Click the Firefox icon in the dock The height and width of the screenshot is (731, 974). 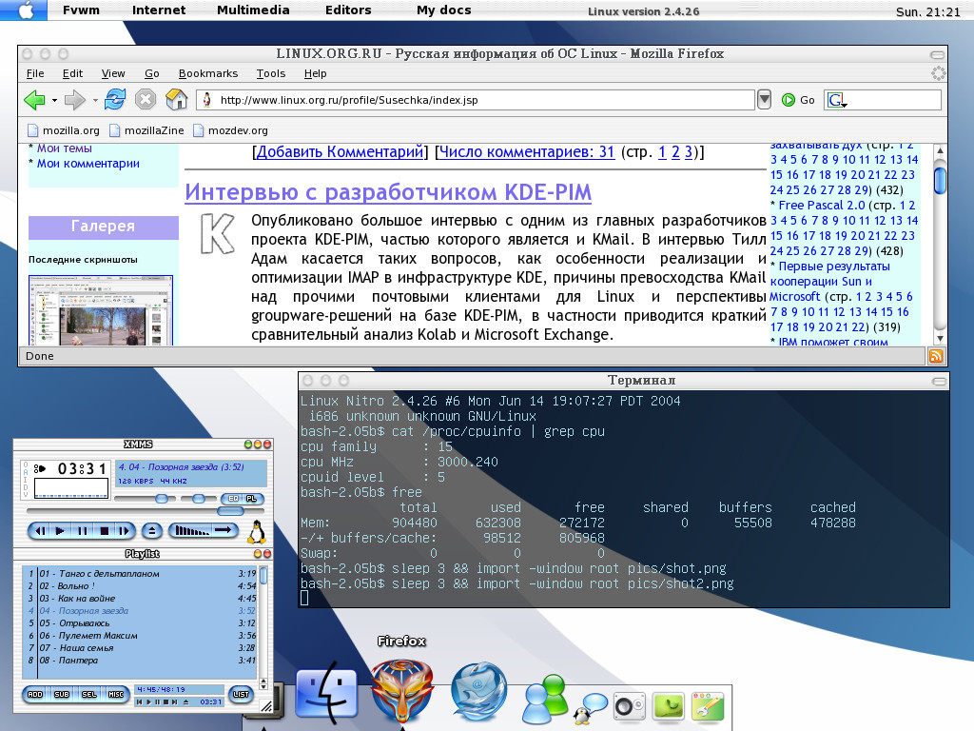coord(401,691)
